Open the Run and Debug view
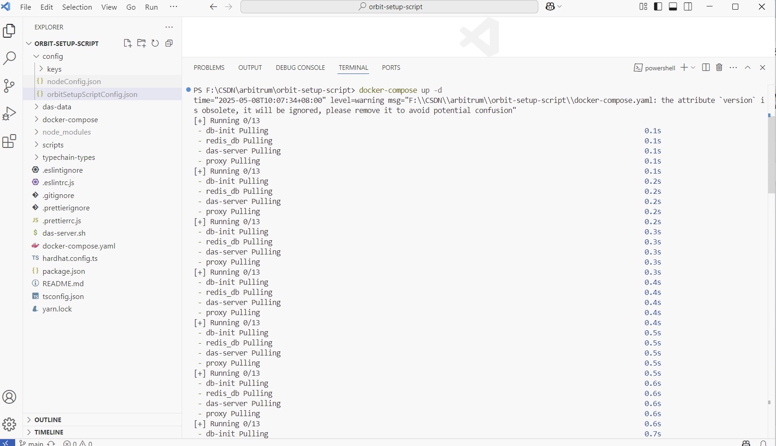This screenshot has height=446, width=776. [9, 113]
